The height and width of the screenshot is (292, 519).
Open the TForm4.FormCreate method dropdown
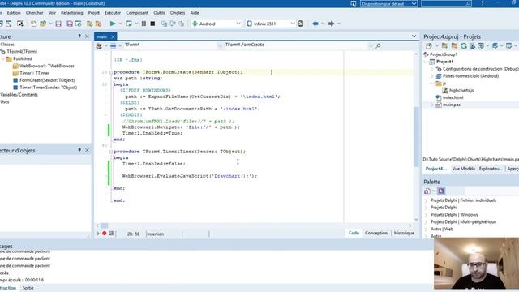pos(371,45)
